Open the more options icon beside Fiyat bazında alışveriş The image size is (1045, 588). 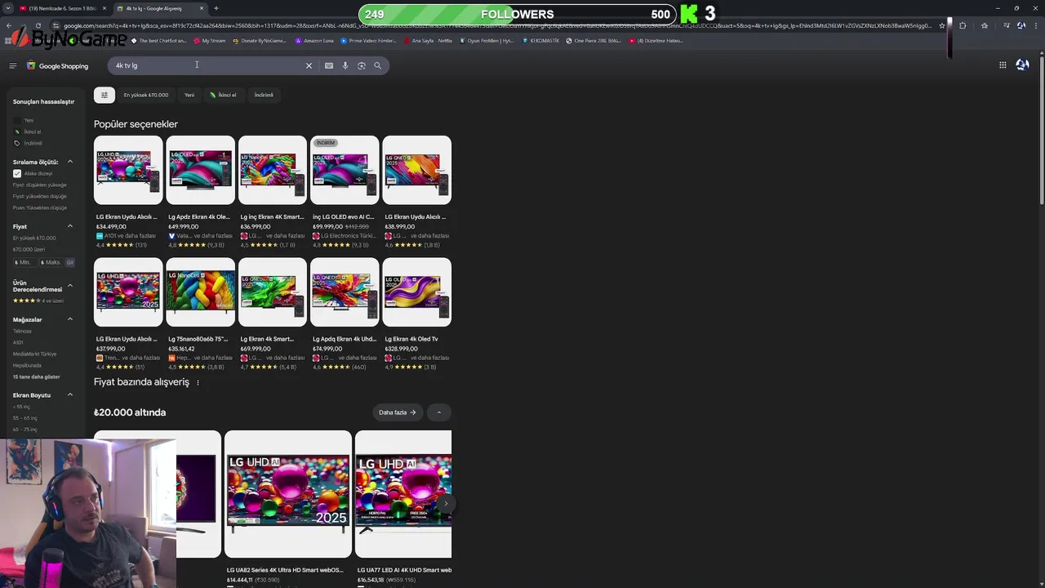[x=198, y=382]
